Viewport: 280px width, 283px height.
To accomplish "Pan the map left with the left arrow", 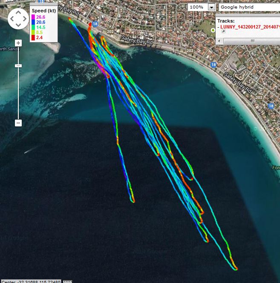I will click(x=12, y=19).
